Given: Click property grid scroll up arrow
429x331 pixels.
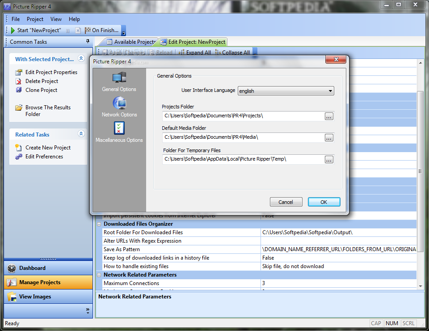Looking at the screenshot, I should point(421,63).
